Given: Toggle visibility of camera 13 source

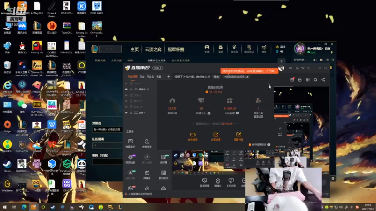Looking at the screenshot, I should (126, 89).
